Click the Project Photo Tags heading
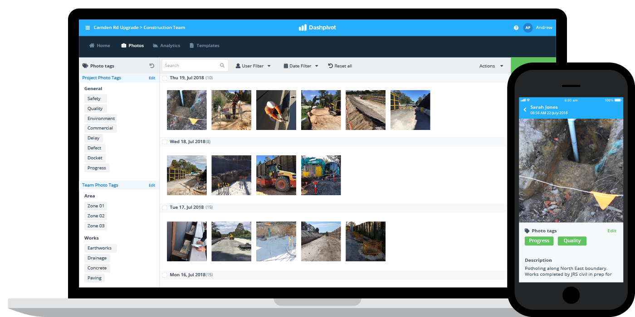Image resolution: width=635 pixels, height=317 pixels. point(102,78)
